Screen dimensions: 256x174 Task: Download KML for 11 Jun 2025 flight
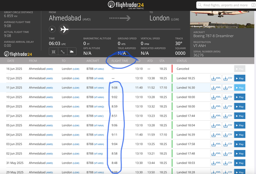tap(216, 88)
